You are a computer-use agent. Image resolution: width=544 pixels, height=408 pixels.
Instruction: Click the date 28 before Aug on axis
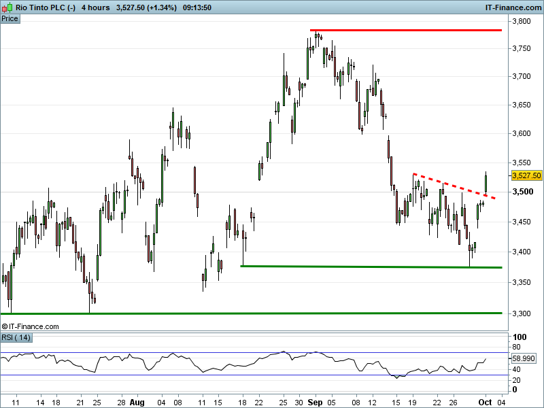point(121,403)
